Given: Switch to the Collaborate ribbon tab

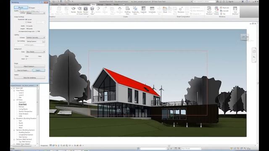Looking at the screenshot, I should tap(85, 5).
